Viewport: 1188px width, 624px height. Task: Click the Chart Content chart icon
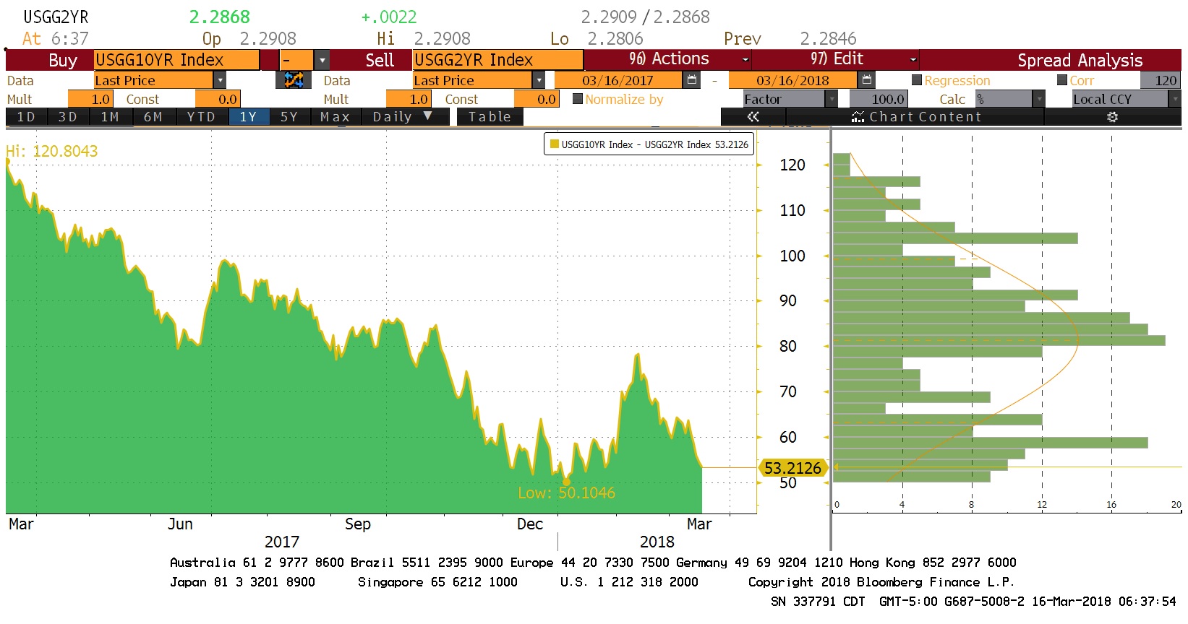tap(858, 117)
